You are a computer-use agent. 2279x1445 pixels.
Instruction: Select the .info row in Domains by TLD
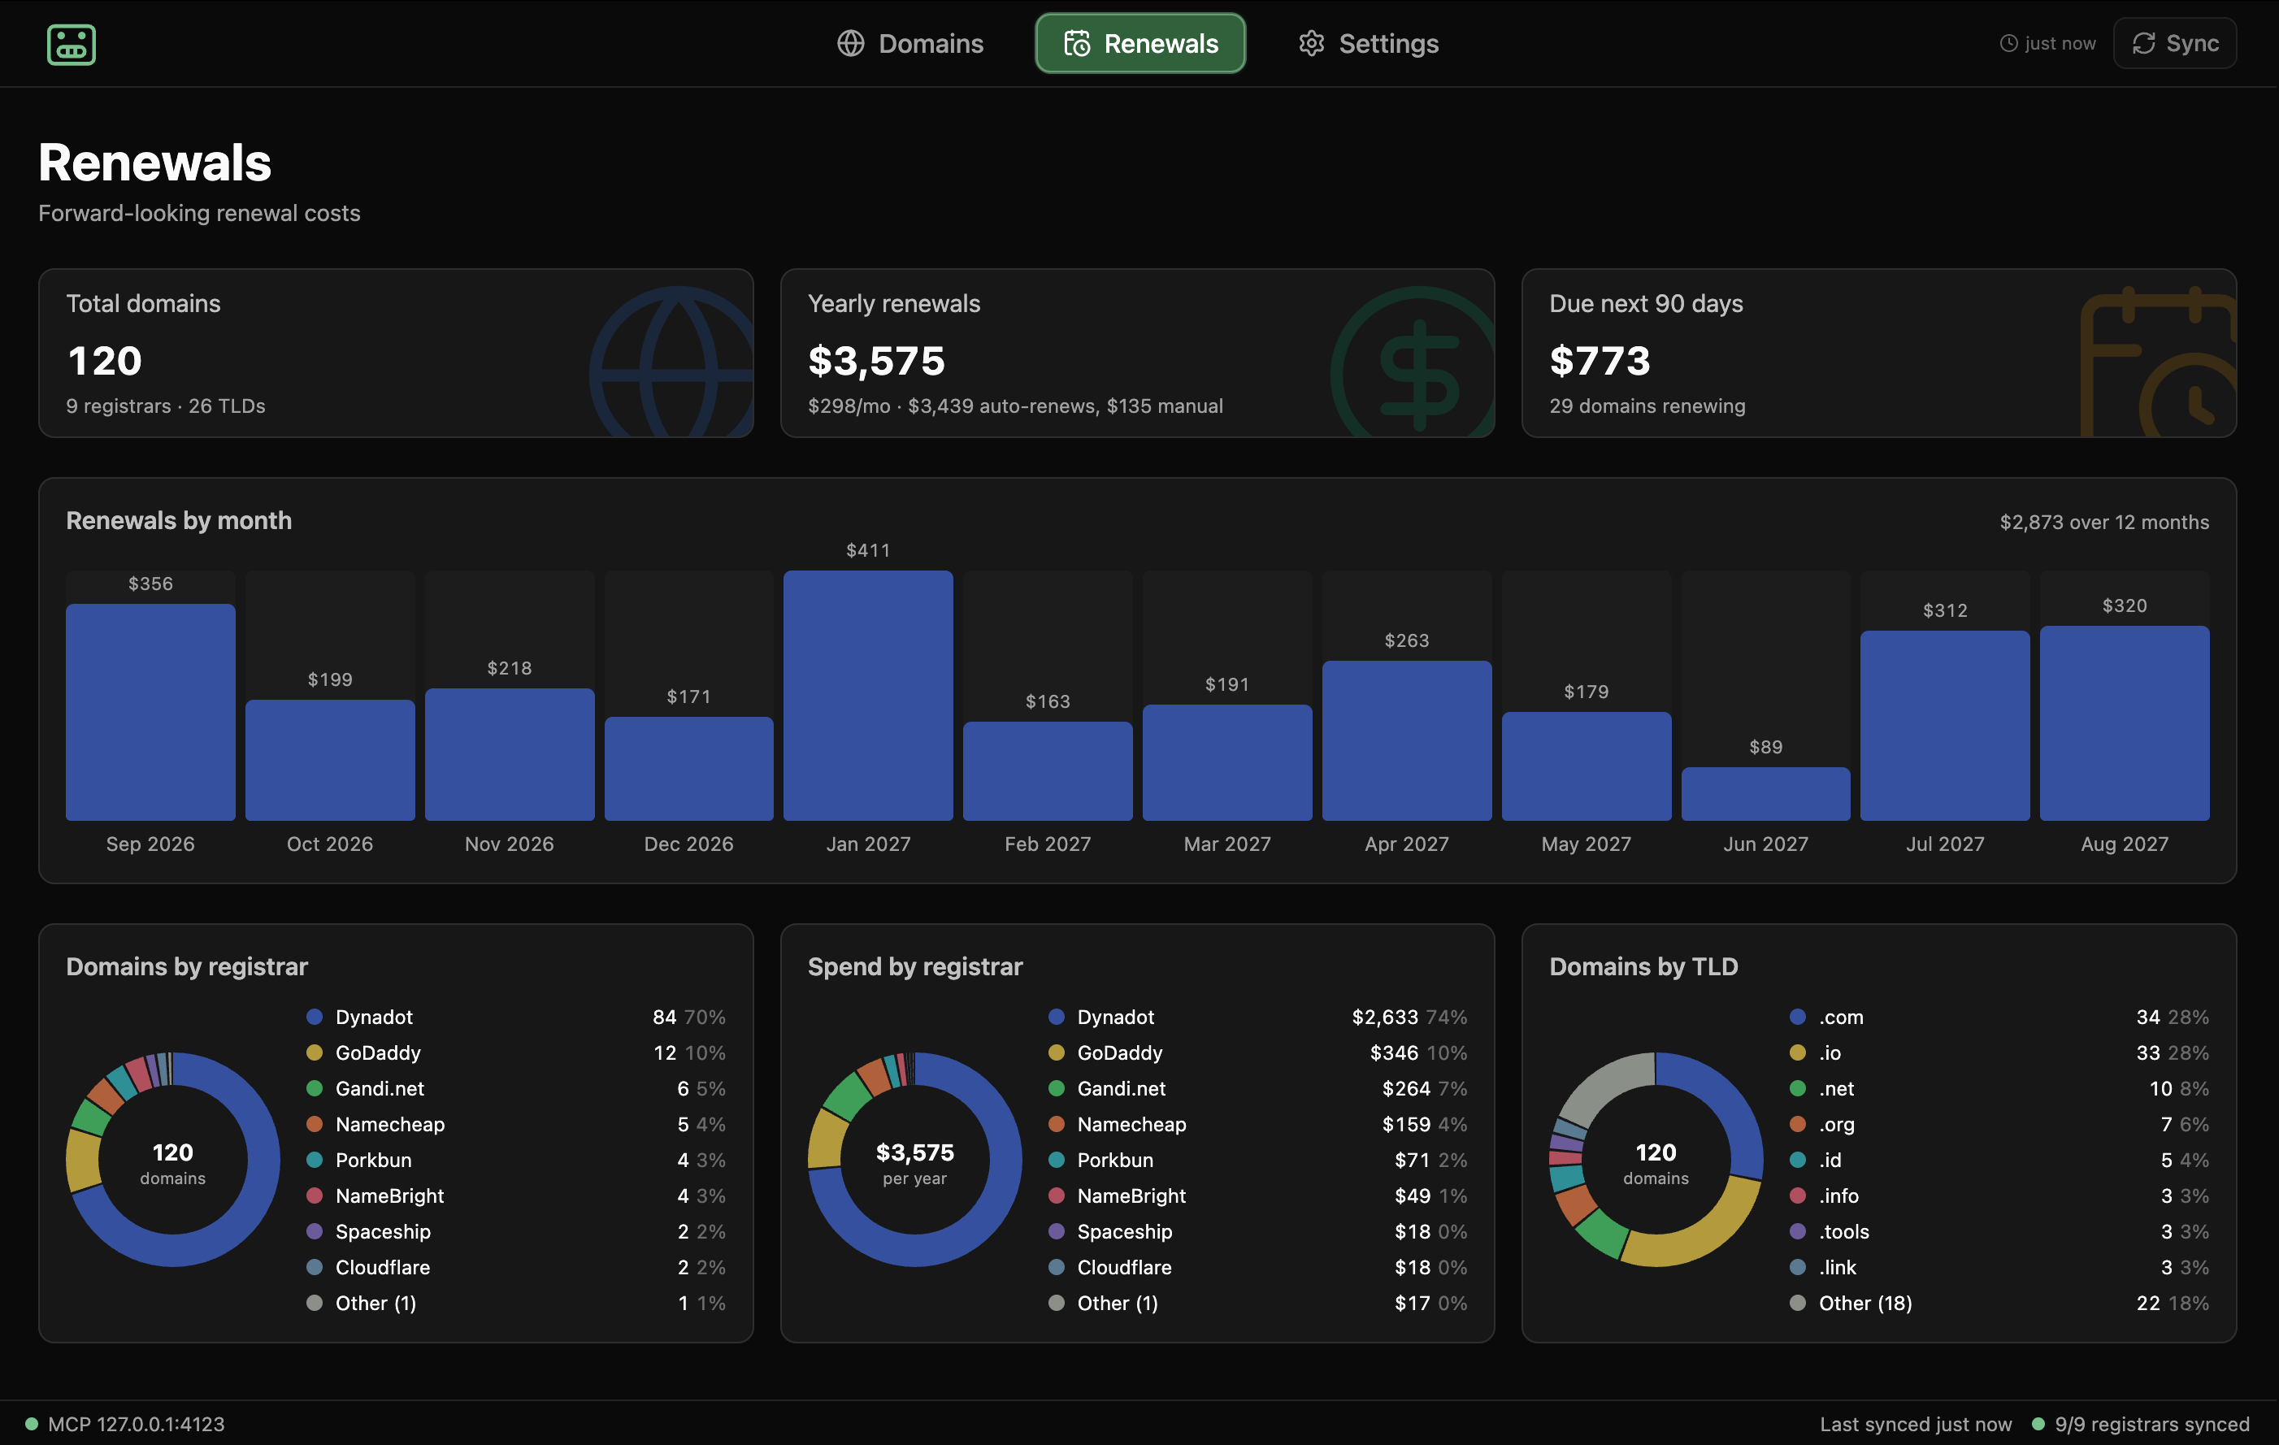tap(1999, 1196)
